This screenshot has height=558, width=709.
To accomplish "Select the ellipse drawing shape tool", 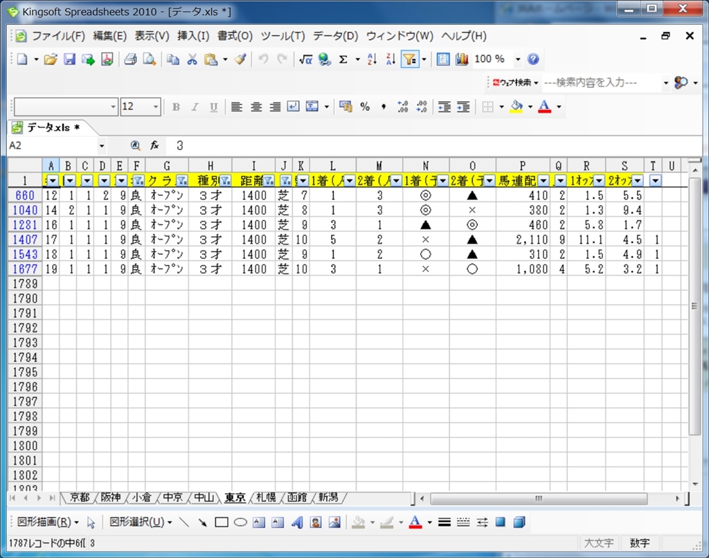I will [x=240, y=522].
